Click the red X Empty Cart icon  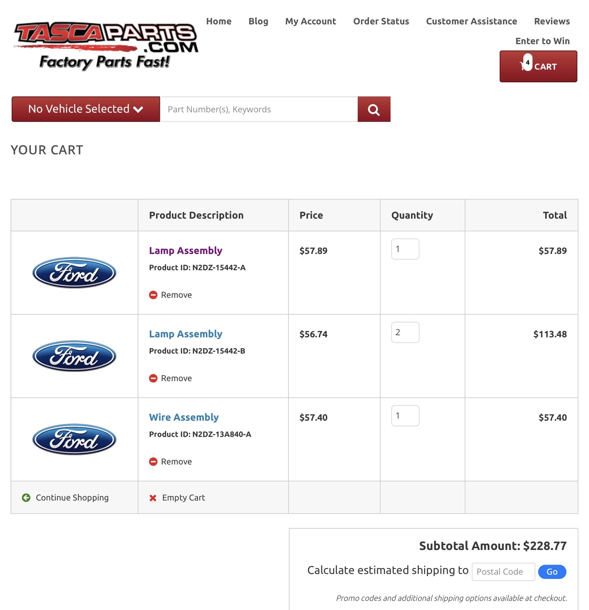[153, 498]
